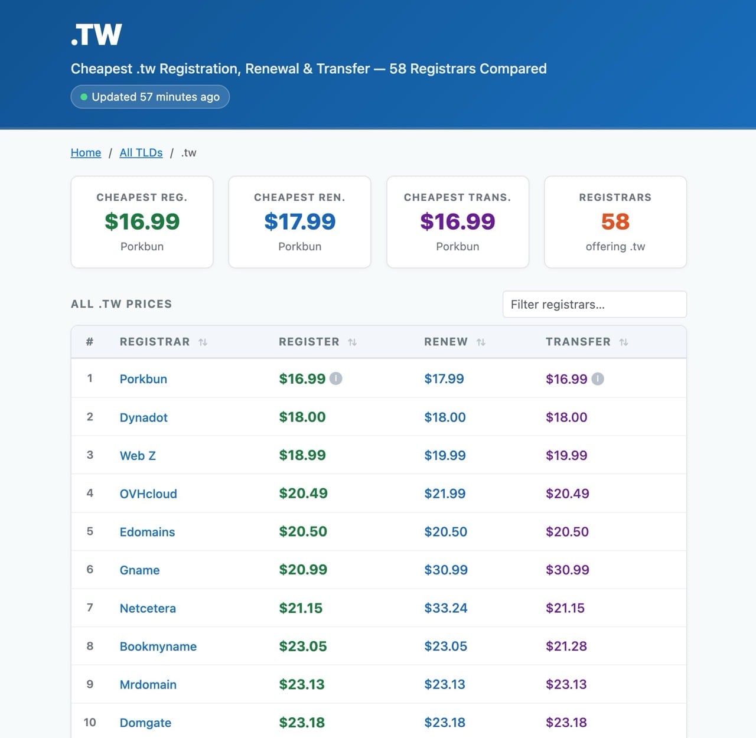This screenshot has height=738, width=756.
Task: Click the Renew column sort arrows
Action: point(481,342)
